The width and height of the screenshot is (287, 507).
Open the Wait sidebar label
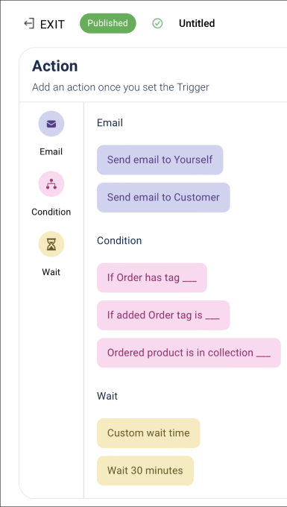51,272
